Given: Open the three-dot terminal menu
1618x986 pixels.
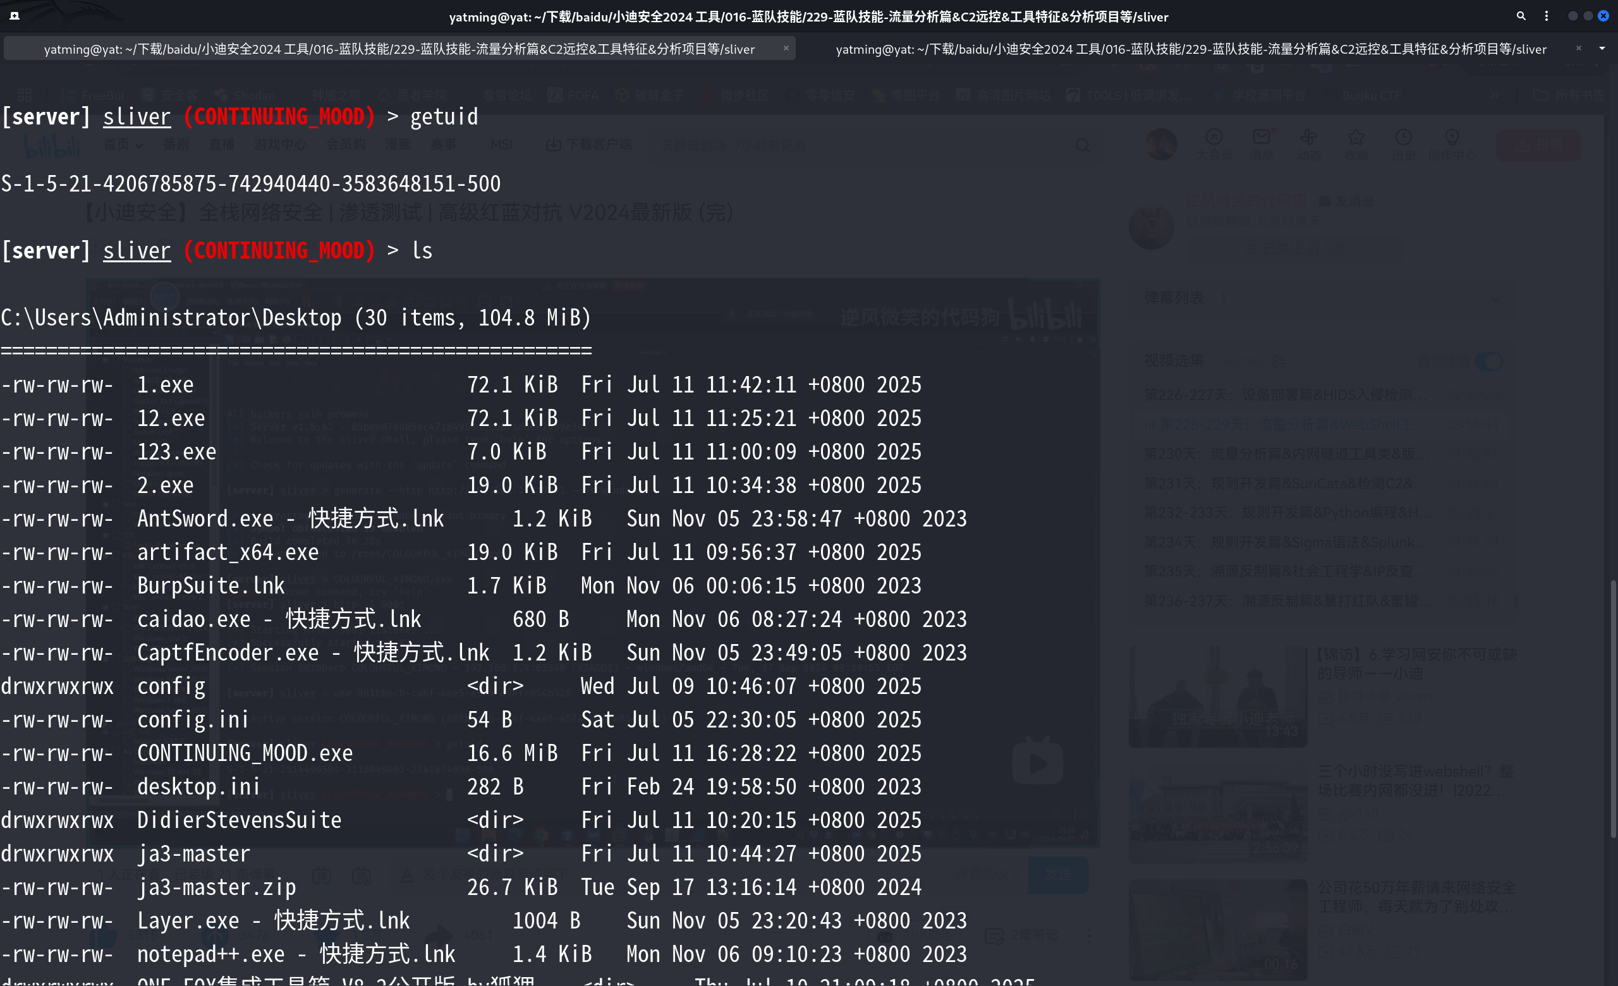Looking at the screenshot, I should (1547, 16).
